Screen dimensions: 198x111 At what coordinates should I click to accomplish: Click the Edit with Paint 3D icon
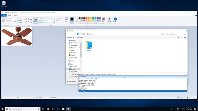[x=109, y=19]
